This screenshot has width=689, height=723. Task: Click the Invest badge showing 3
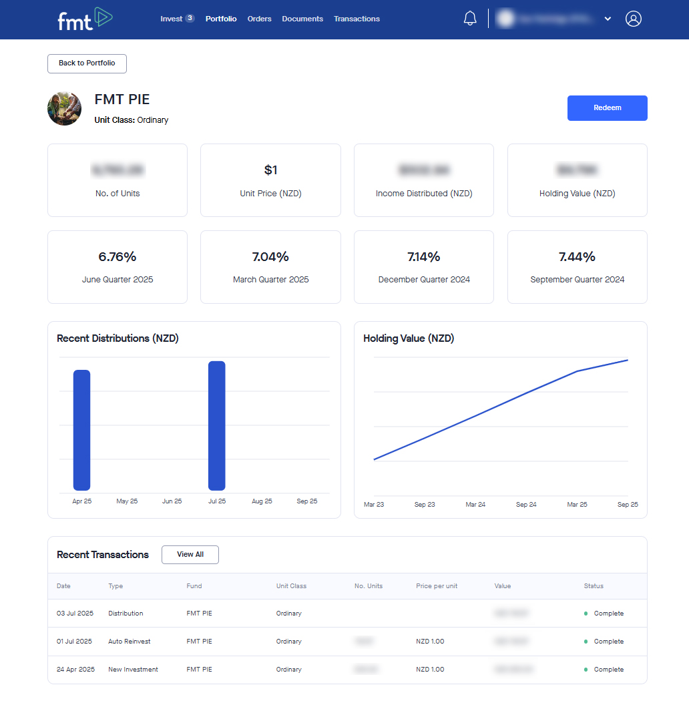pyautogui.click(x=190, y=19)
